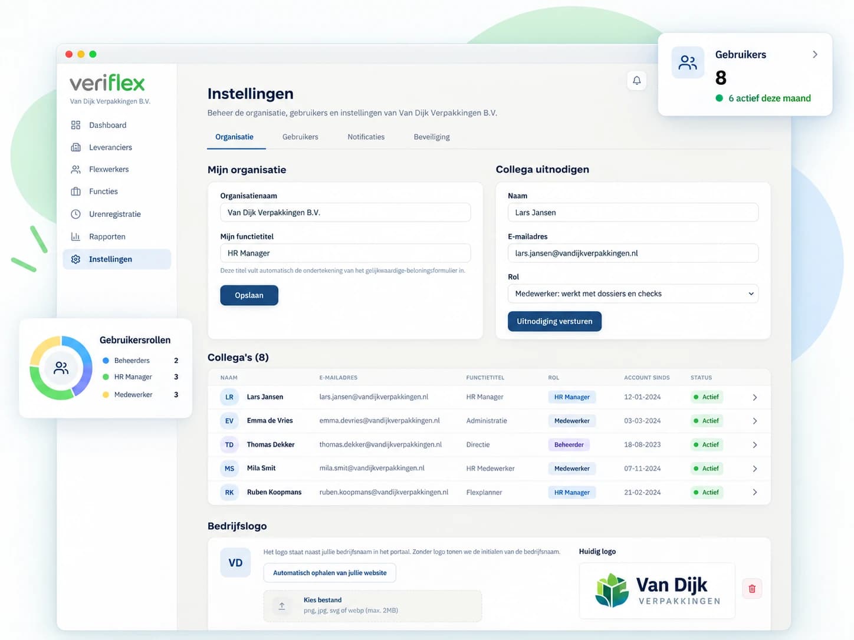Viewport: 854px width, 640px height.
Task: Click the Organisatienaam input field
Action: click(346, 213)
